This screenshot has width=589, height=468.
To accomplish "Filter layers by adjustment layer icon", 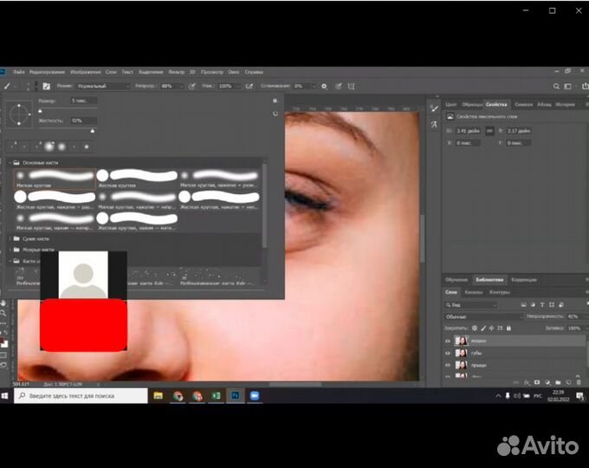I will coord(533,305).
